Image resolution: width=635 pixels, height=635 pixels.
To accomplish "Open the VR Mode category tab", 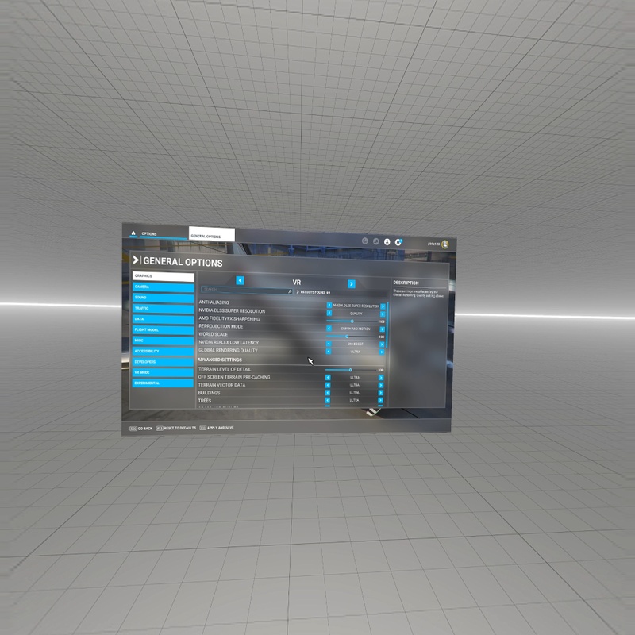I will 164,372.
